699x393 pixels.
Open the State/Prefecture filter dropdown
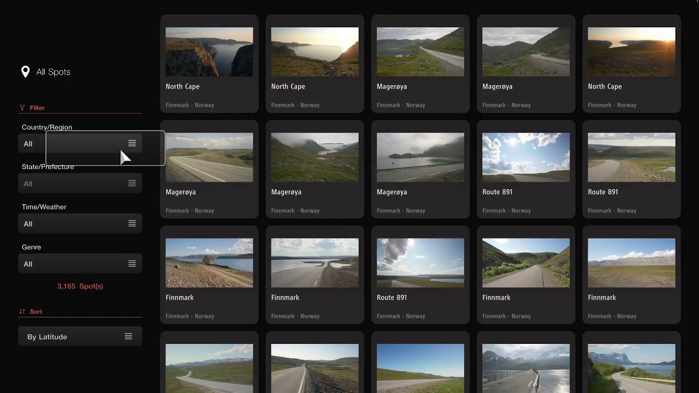80,183
